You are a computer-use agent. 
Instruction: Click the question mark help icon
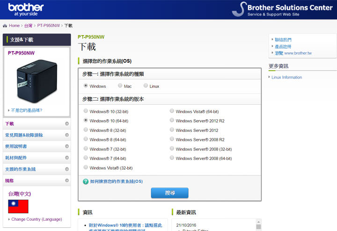click(86, 181)
